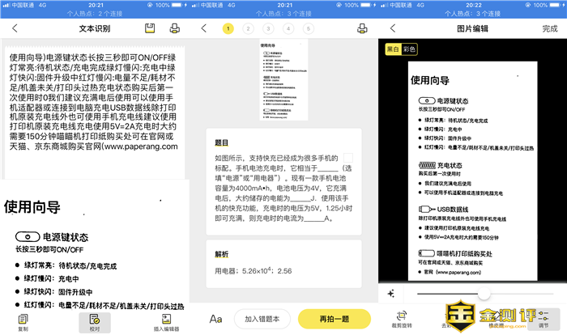Open the 校对 proofreading tool

[94, 320]
